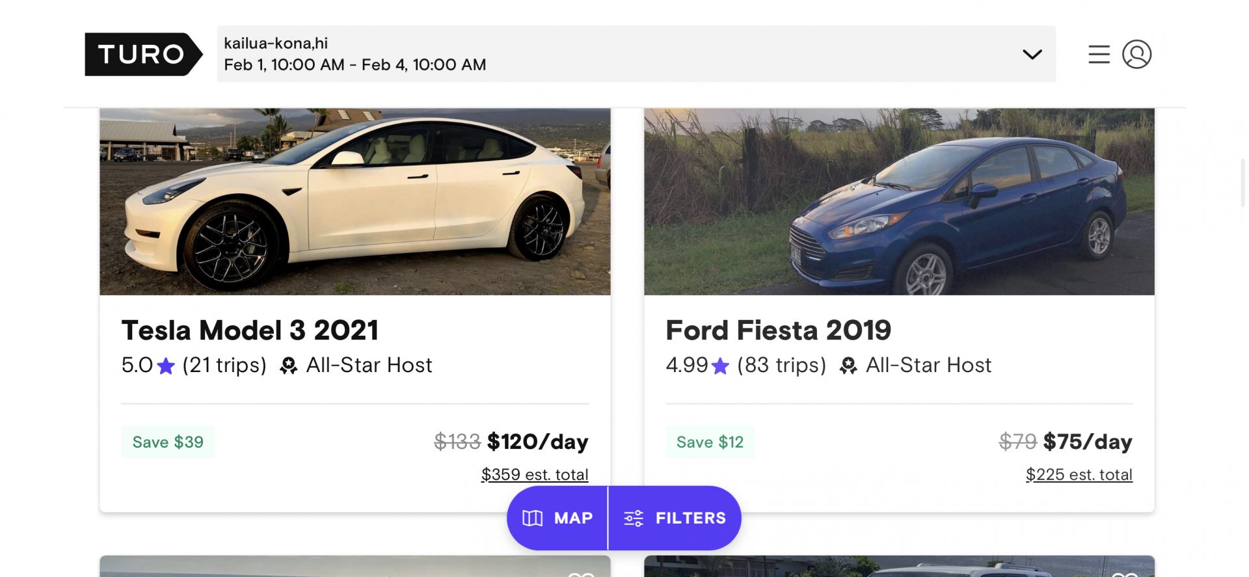1249x577 pixels.
Task: Click the Turo logo
Action: (x=143, y=54)
